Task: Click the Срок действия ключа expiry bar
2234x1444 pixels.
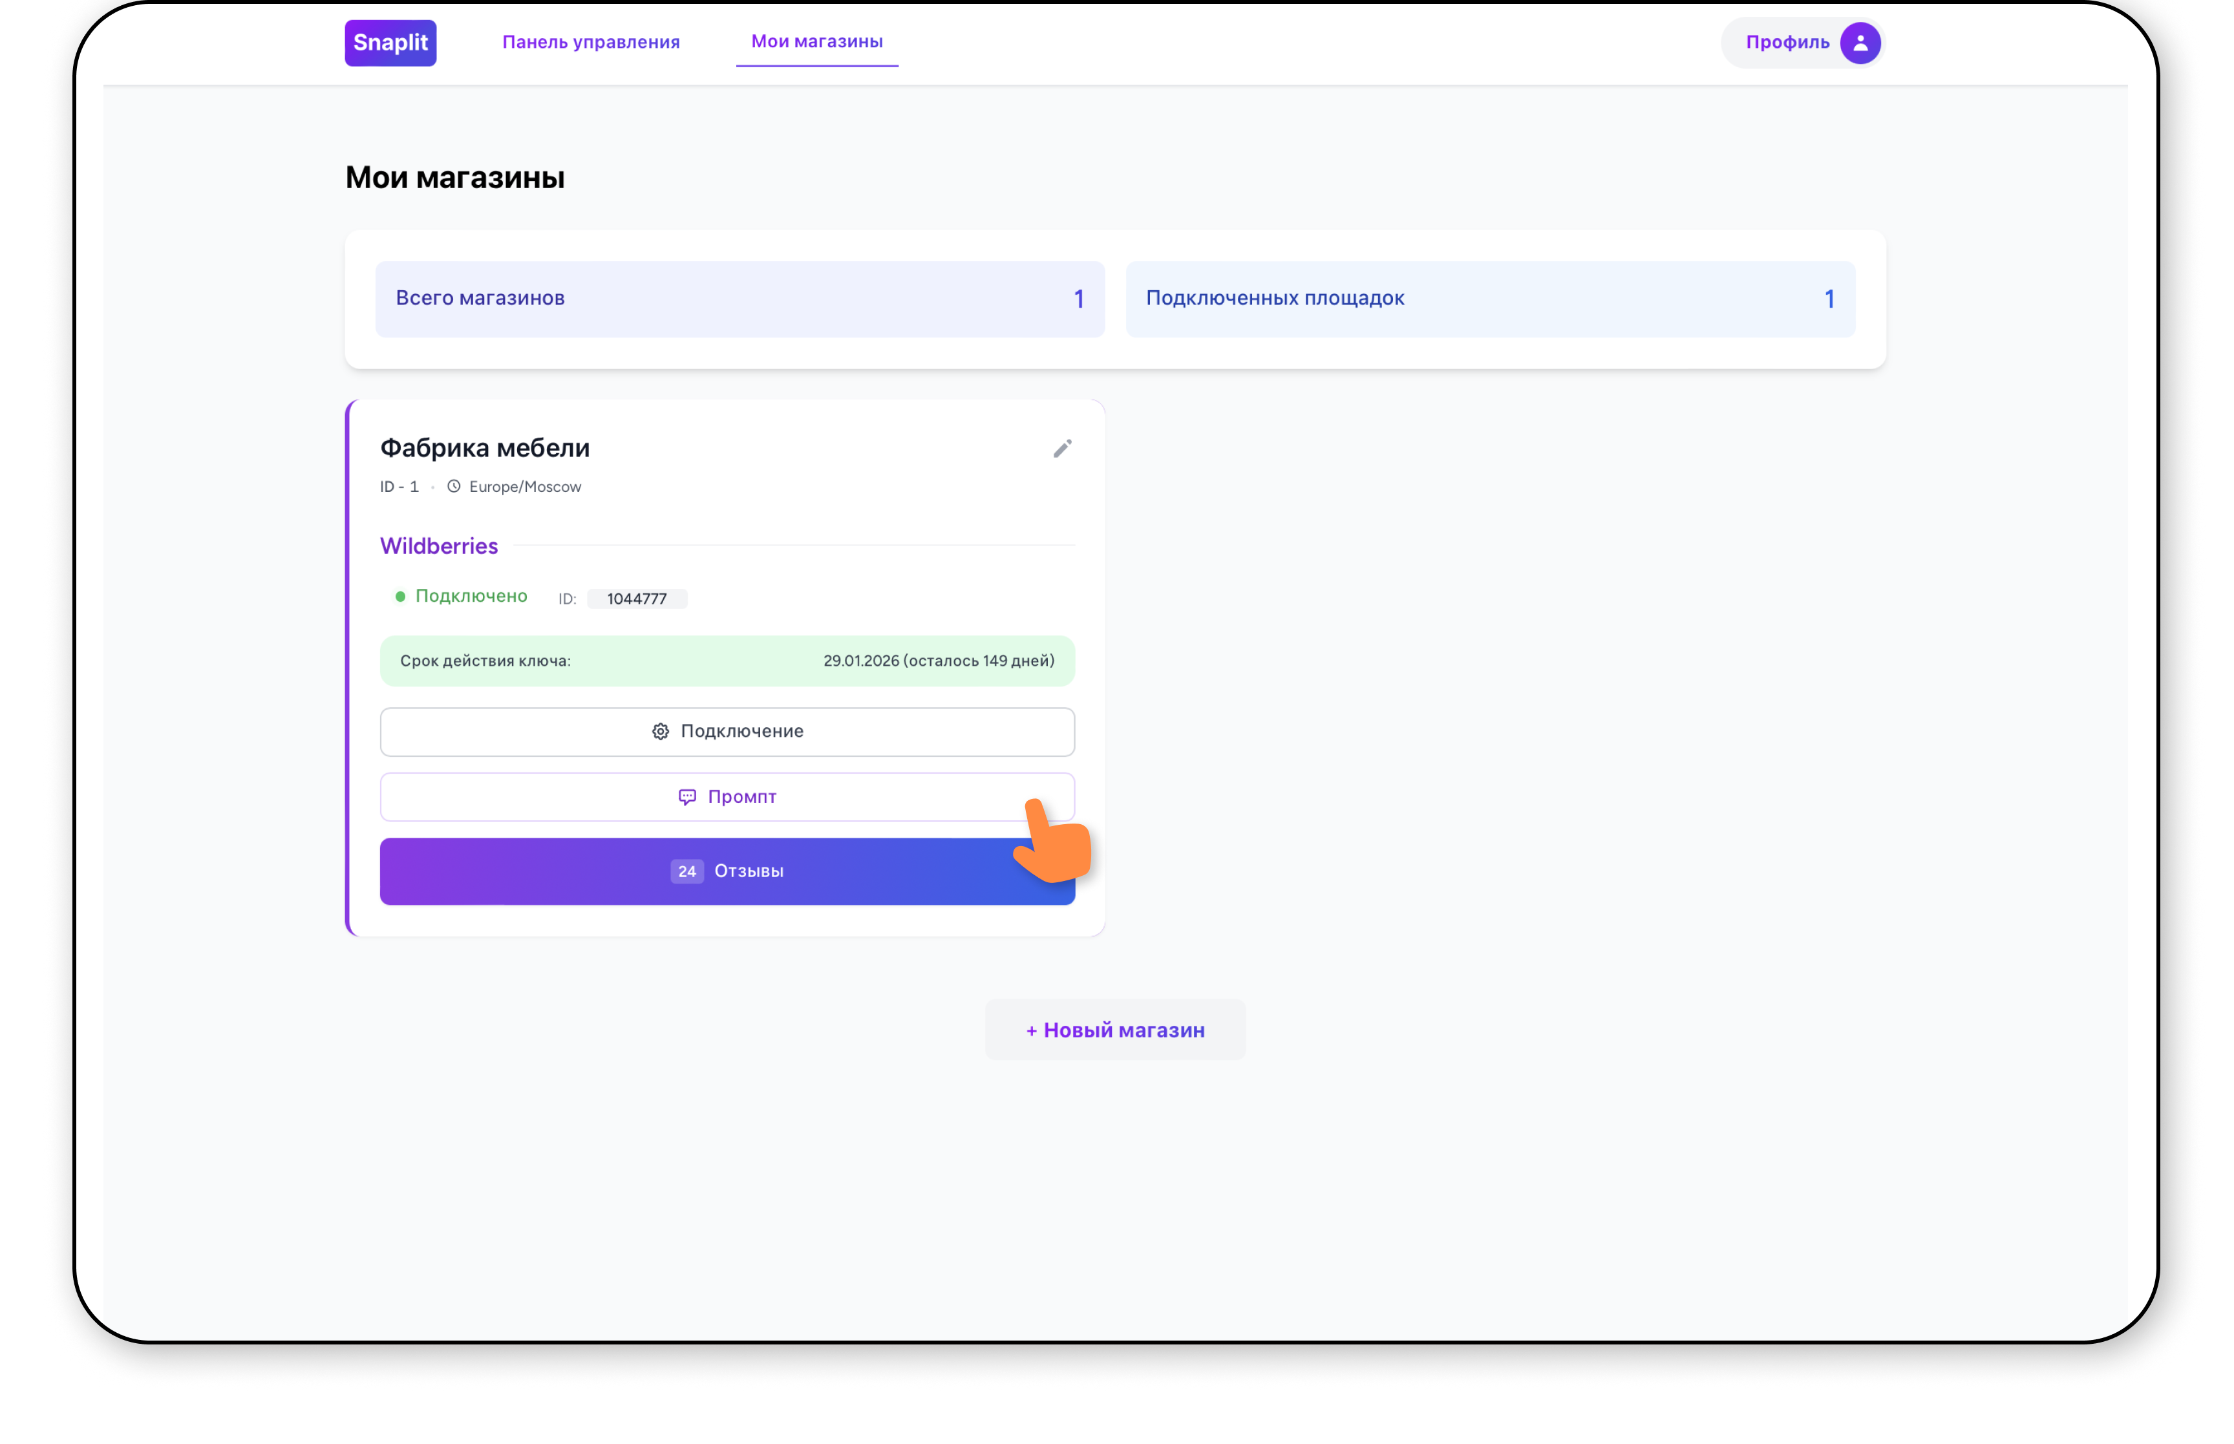Action: (727, 661)
